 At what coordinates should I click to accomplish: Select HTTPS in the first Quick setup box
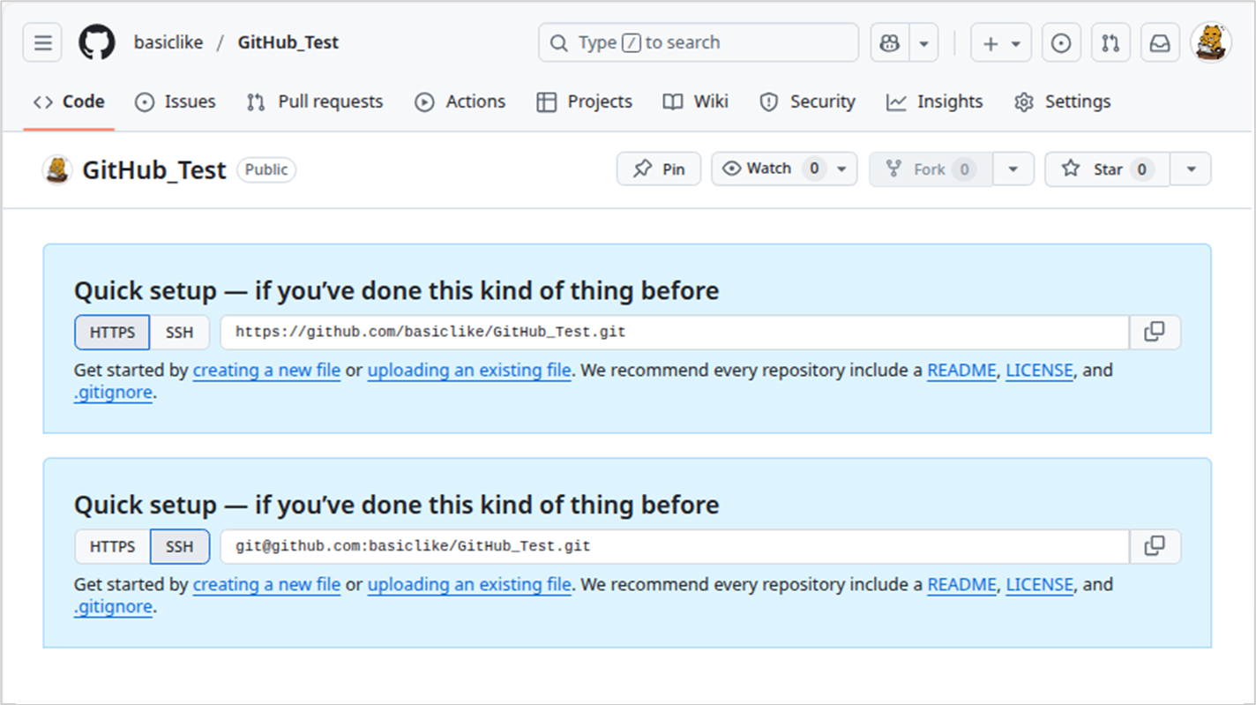point(112,333)
